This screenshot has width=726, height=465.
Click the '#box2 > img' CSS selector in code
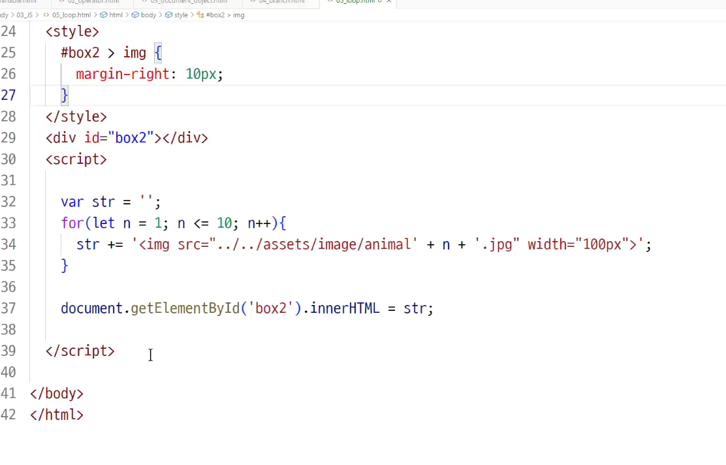click(x=103, y=53)
